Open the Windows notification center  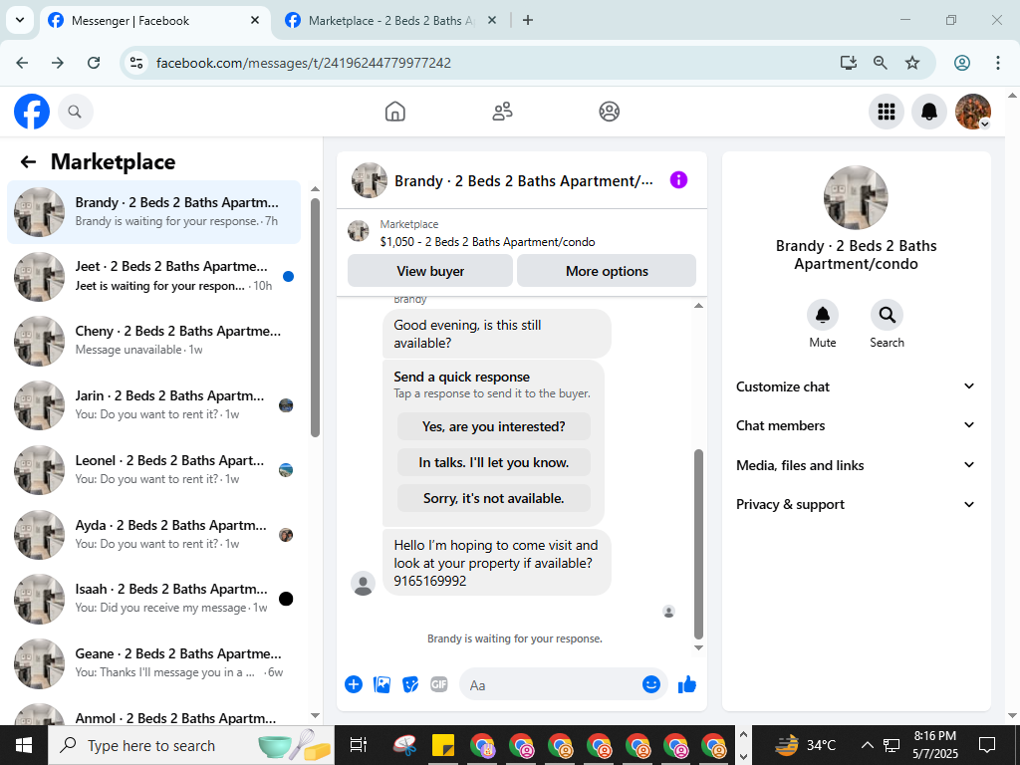tap(987, 745)
